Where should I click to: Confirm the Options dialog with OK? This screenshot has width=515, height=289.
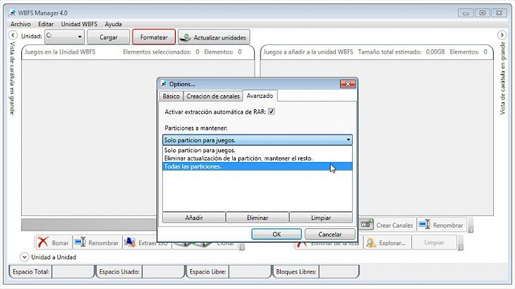click(277, 234)
